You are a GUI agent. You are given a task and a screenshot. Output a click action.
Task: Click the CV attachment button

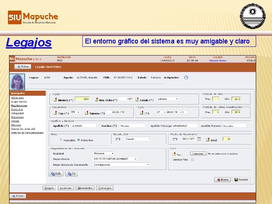pyautogui.click(x=71, y=174)
